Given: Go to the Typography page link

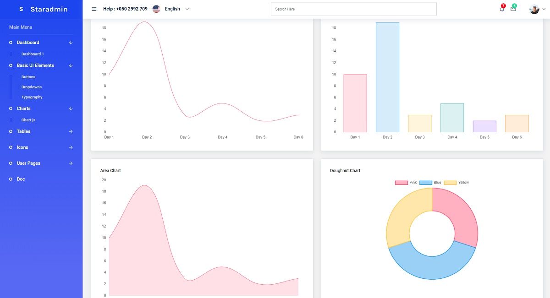Looking at the screenshot, I should click(x=32, y=97).
